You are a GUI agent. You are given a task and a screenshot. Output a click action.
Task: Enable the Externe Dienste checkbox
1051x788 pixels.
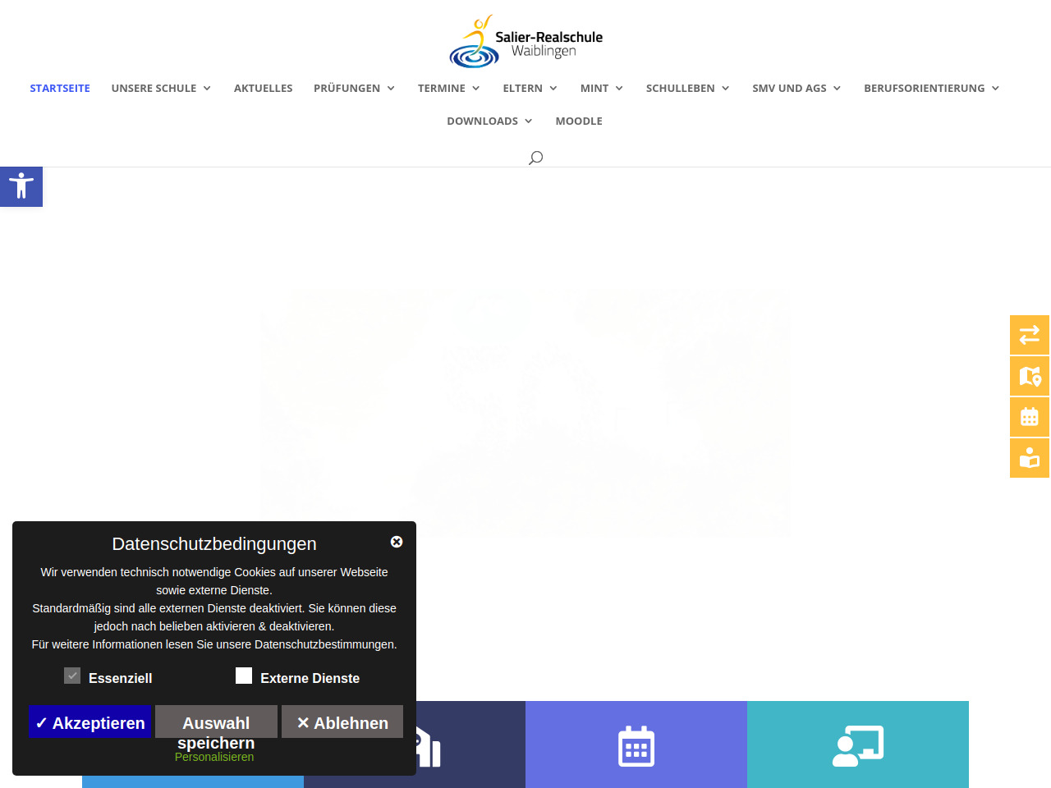pos(244,676)
